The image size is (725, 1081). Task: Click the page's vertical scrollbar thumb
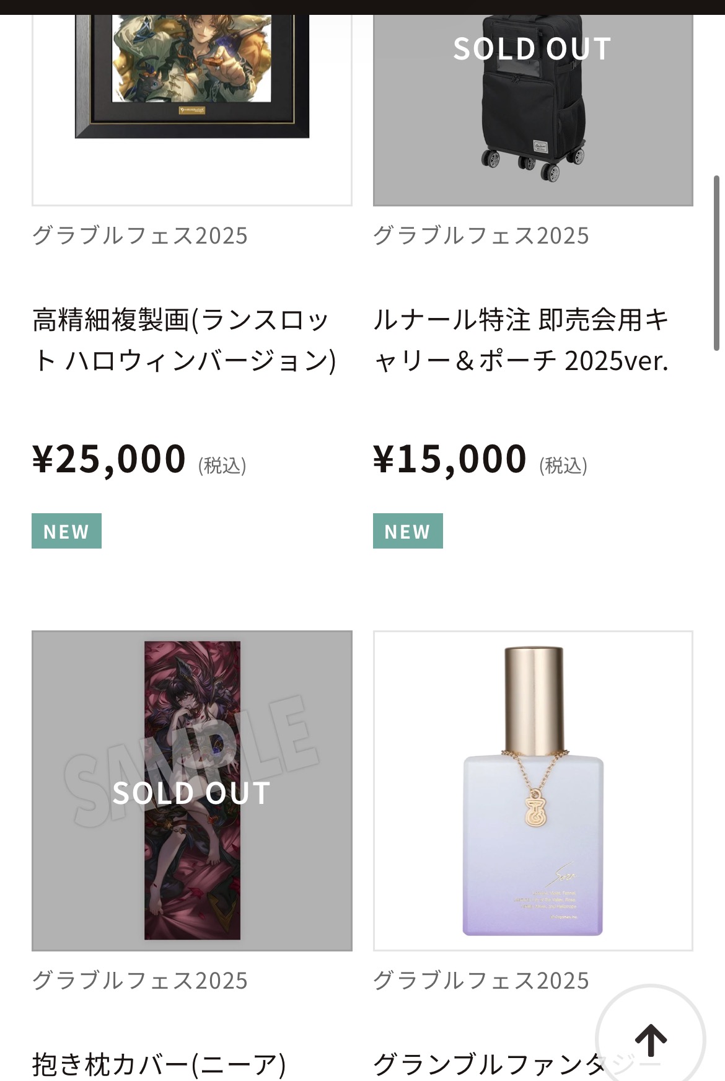coord(716,263)
